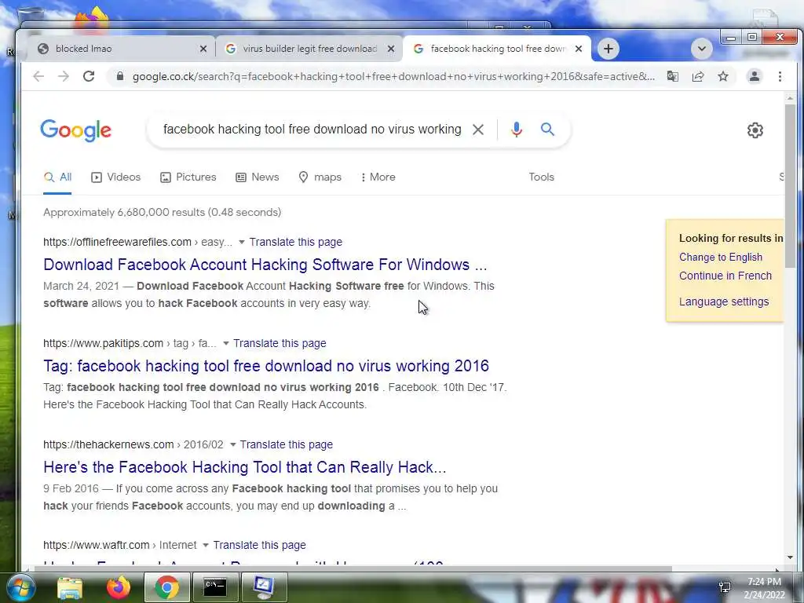Expand dropdown arrow next to pakitips.com
This screenshot has width=804, height=603.
pyautogui.click(x=225, y=343)
